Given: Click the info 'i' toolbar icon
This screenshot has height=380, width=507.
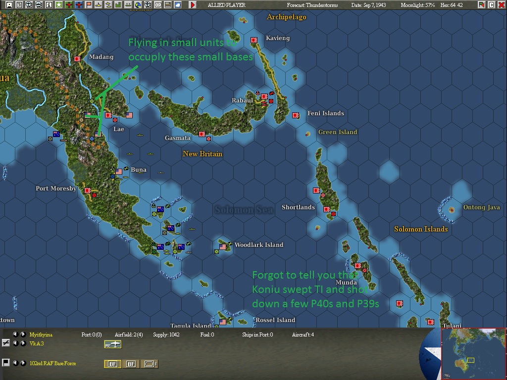Looking at the screenshot, I should coord(49,5).
